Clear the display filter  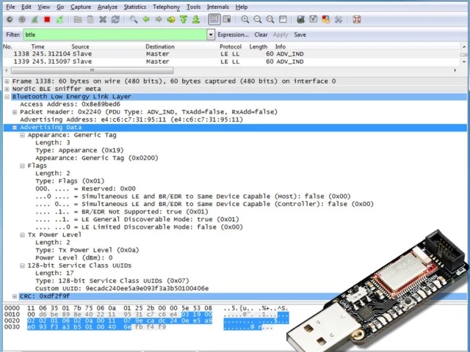pos(261,34)
